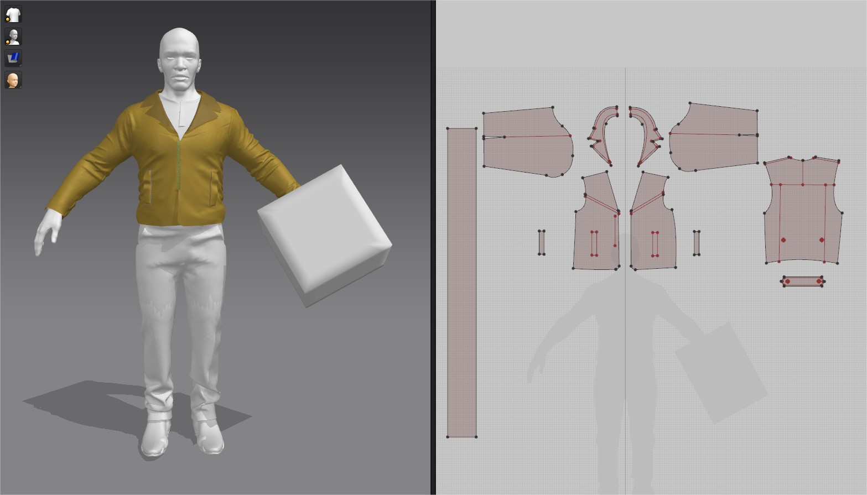Select the small welt piece right of front bodices
The image size is (867, 495).
click(697, 243)
